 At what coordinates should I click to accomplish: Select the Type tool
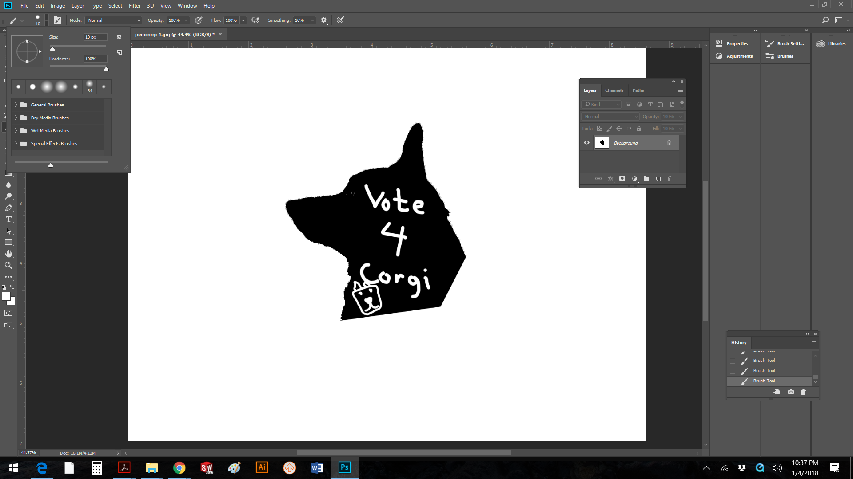8,220
